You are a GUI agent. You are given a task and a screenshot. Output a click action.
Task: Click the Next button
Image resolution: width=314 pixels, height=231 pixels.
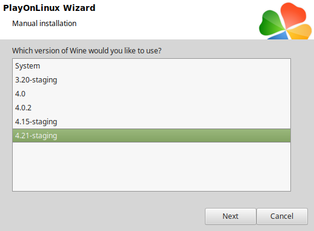click(x=230, y=216)
